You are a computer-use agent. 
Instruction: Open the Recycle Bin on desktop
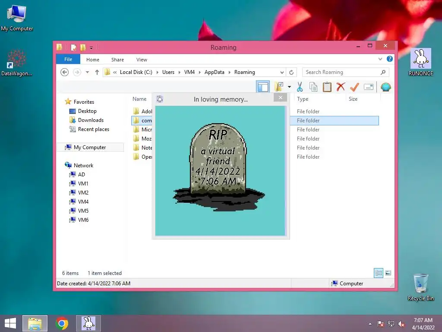point(420,287)
